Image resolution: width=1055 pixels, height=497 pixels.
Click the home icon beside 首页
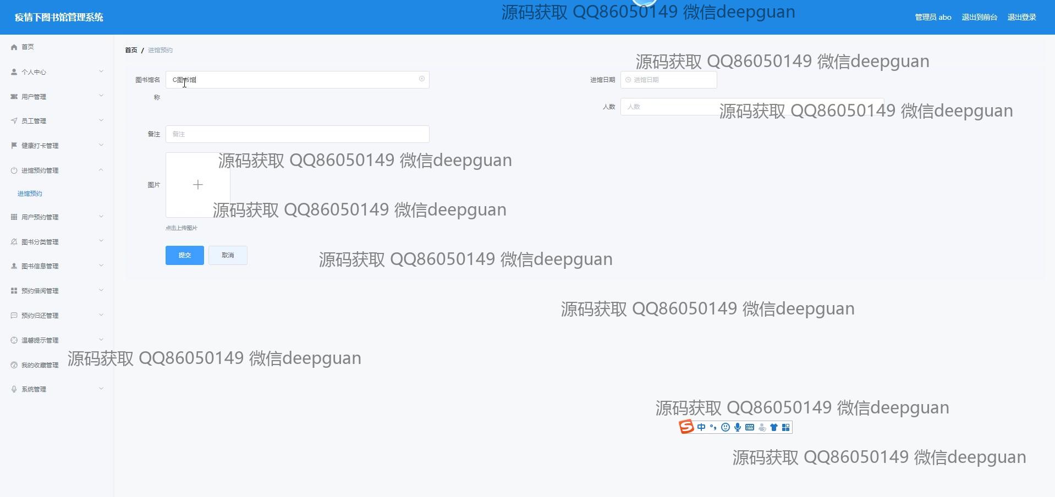pyautogui.click(x=14, y=47)
